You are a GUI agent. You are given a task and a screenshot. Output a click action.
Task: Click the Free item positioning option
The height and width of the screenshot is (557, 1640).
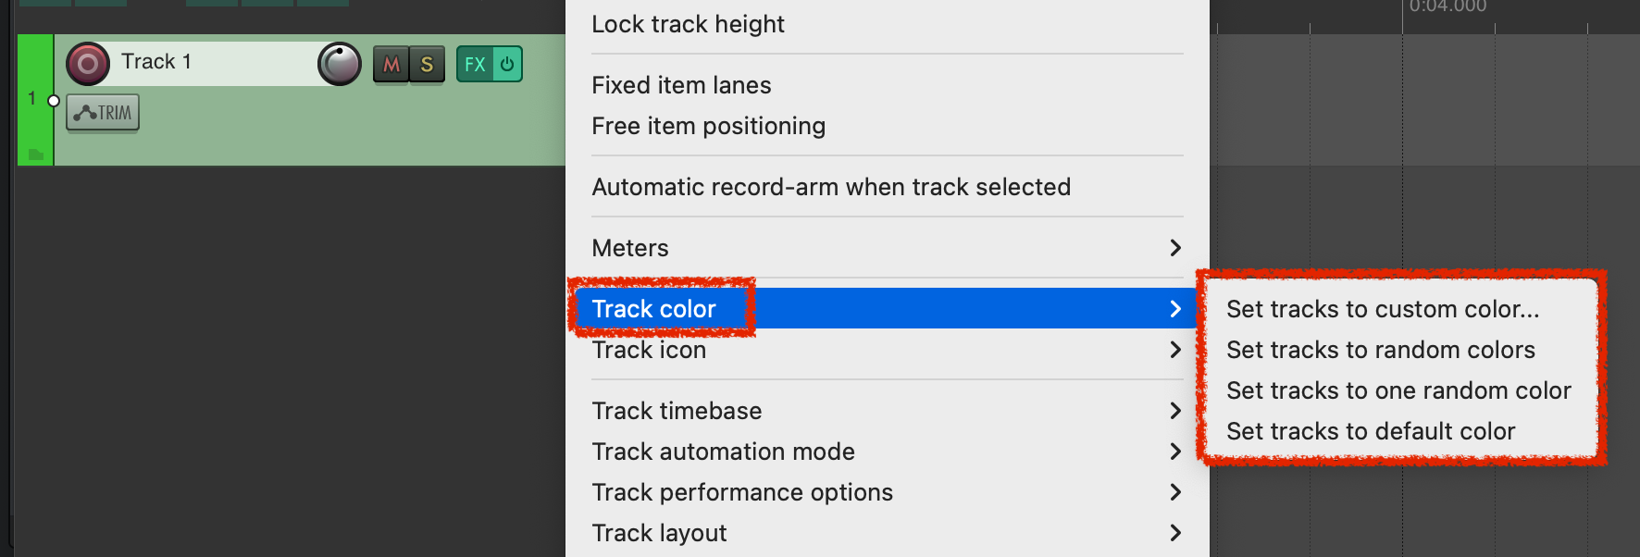(x=708, y=126)
